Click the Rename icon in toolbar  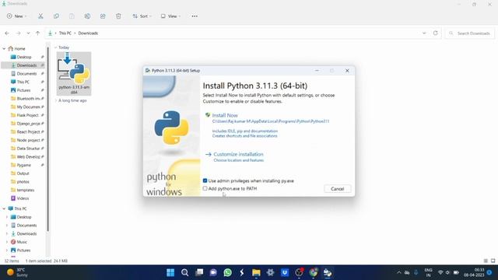click(87, 16)
